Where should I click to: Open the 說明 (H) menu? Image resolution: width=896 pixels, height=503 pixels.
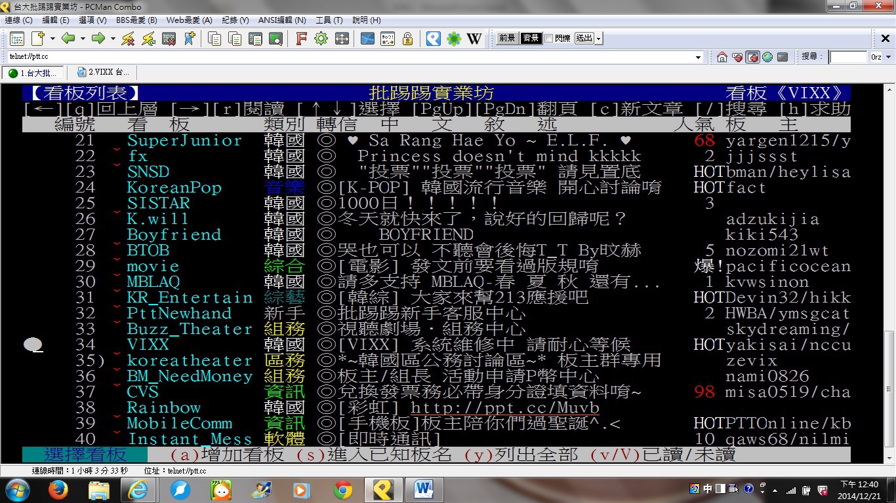coord(366,20)
